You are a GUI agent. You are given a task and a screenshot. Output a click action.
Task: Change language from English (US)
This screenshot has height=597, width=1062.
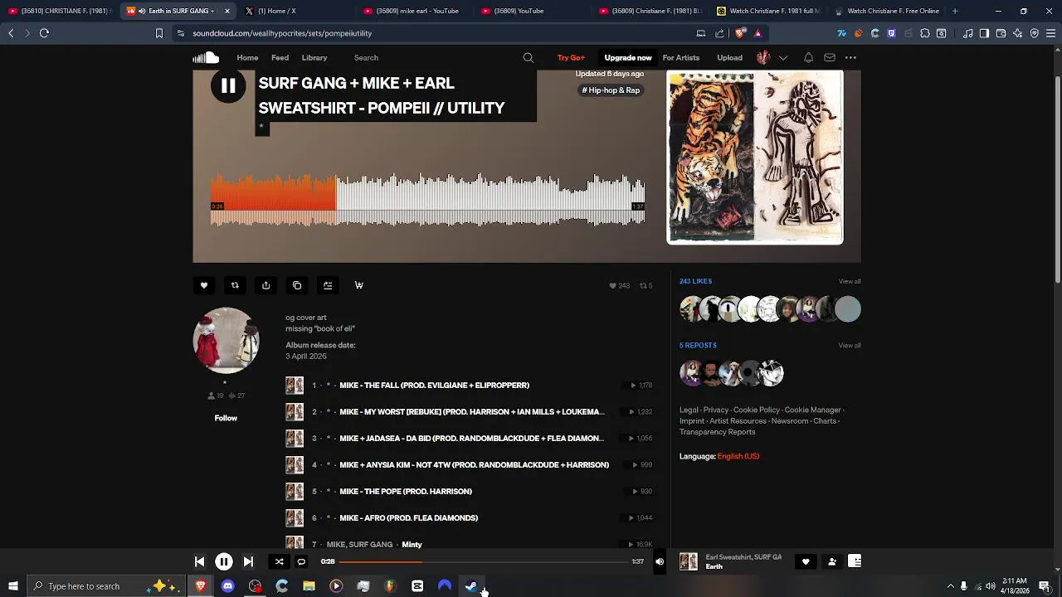point(738,456)
